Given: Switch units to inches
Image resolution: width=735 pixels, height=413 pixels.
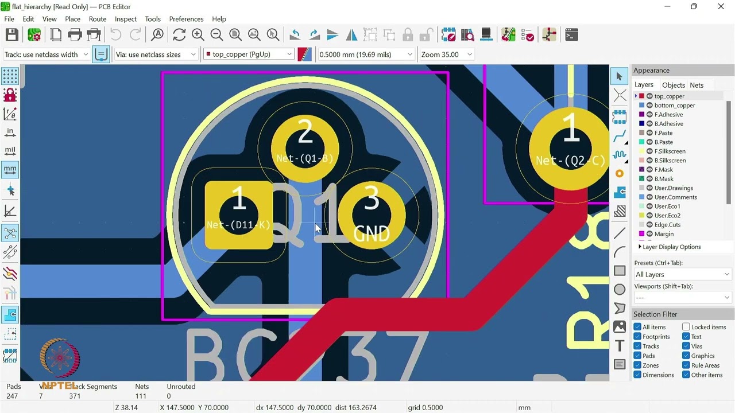Looking at the screenshot, I should pyautogui.click(x=10, y=132).
